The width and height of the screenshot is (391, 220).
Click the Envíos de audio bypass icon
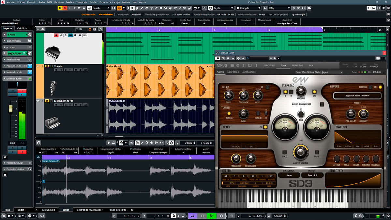tap(30, 72)
